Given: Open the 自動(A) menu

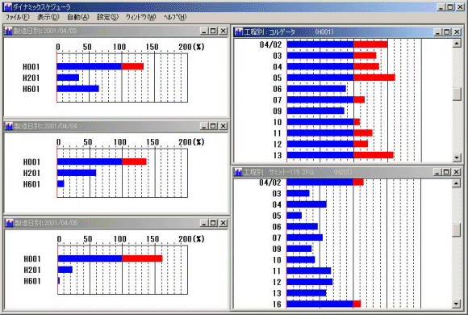Looking at the screenshot, I should tap(77, 17).
